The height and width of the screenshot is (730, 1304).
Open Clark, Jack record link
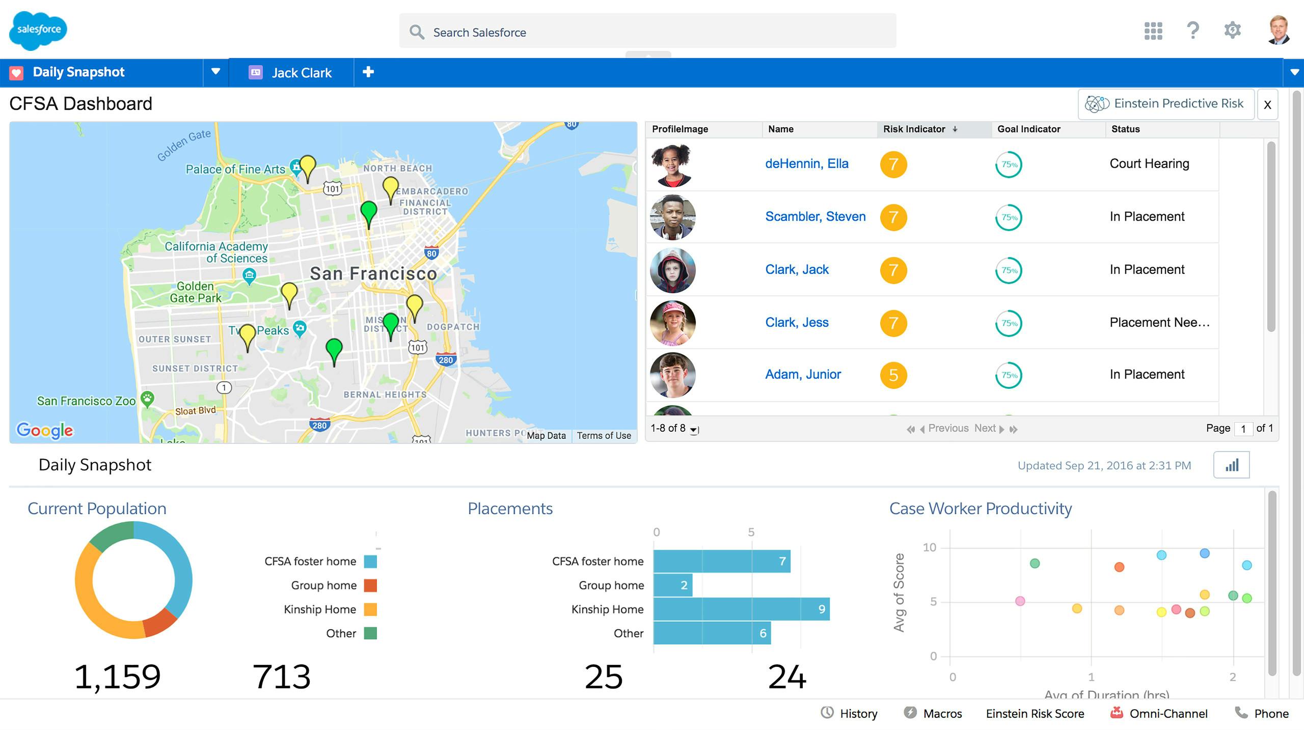(797, 270)
